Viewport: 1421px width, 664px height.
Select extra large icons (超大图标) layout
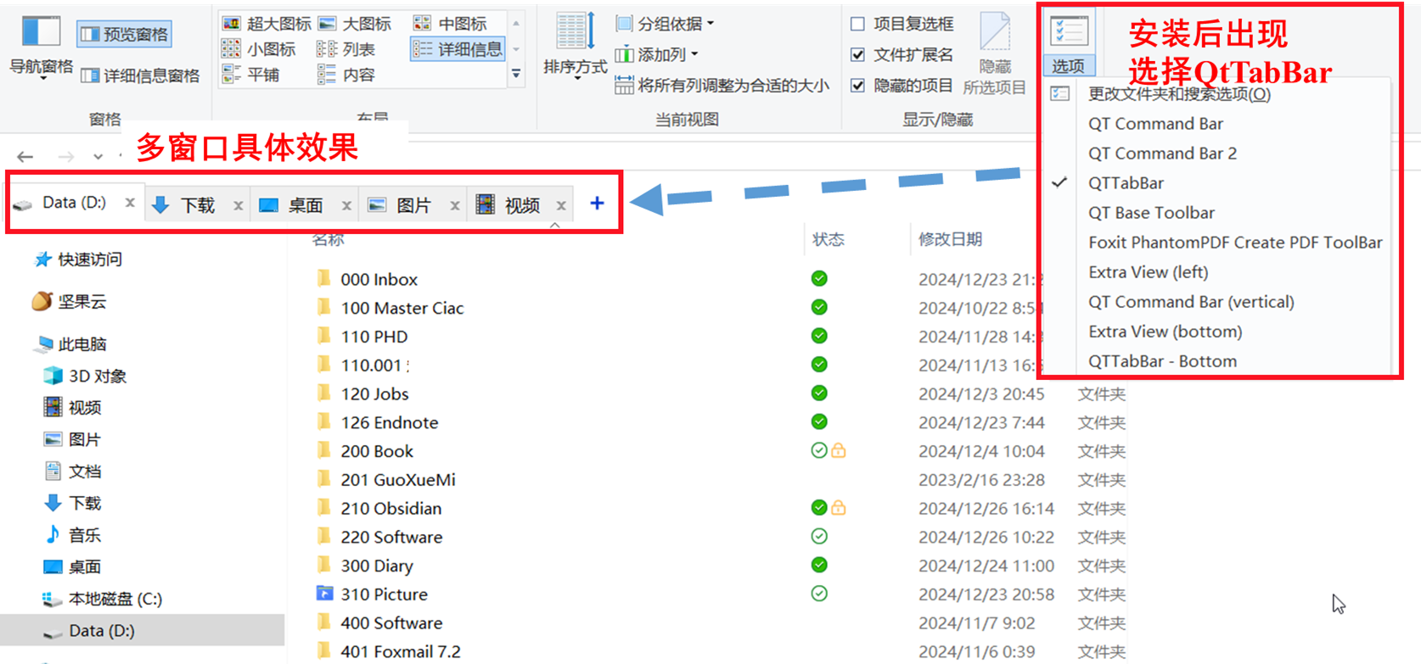click(x=267, y=24)
